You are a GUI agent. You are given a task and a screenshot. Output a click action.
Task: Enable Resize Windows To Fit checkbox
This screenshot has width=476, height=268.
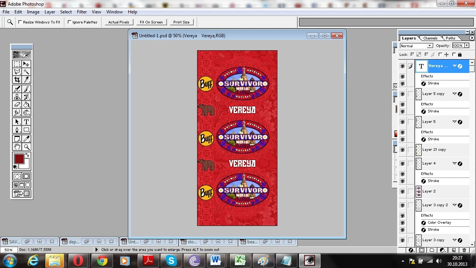[x=20, y=22]
